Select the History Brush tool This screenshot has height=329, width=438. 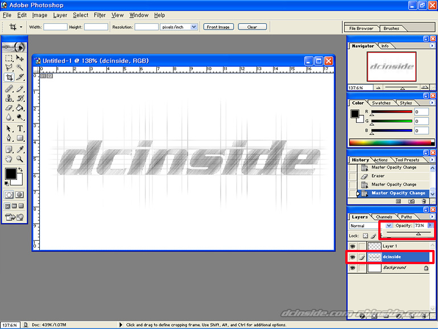tap(19, 98)
